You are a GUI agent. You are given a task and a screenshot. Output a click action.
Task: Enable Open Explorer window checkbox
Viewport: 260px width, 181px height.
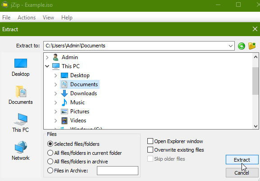click(x=150, y=141)
